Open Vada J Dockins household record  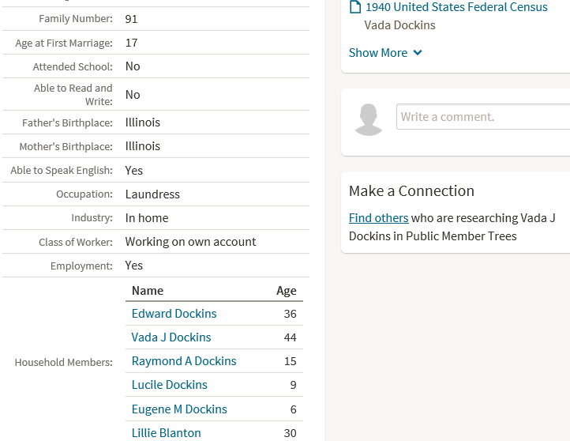coord(171,337)
